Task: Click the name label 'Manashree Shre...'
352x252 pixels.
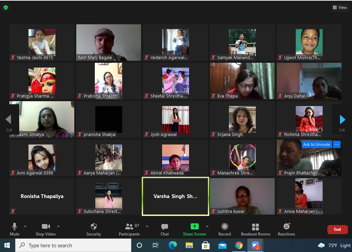Action: coord(235,173)
